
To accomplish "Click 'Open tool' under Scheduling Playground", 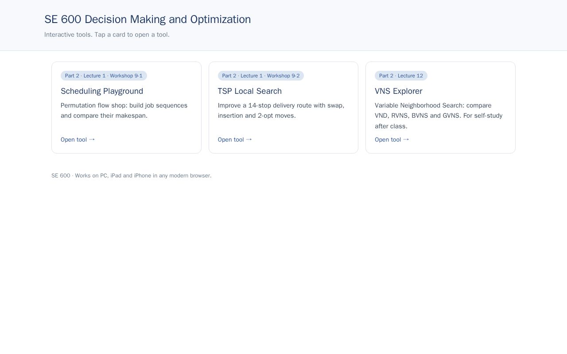I will pos(78,139).
